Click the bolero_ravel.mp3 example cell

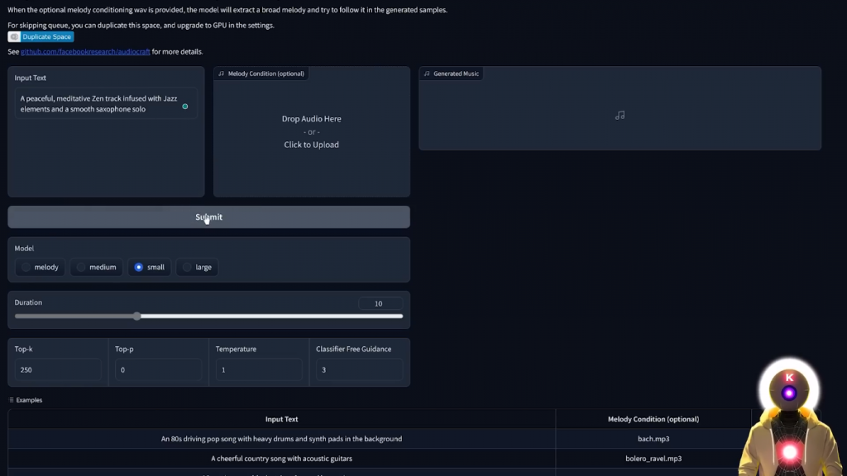(x=653, y=458)
